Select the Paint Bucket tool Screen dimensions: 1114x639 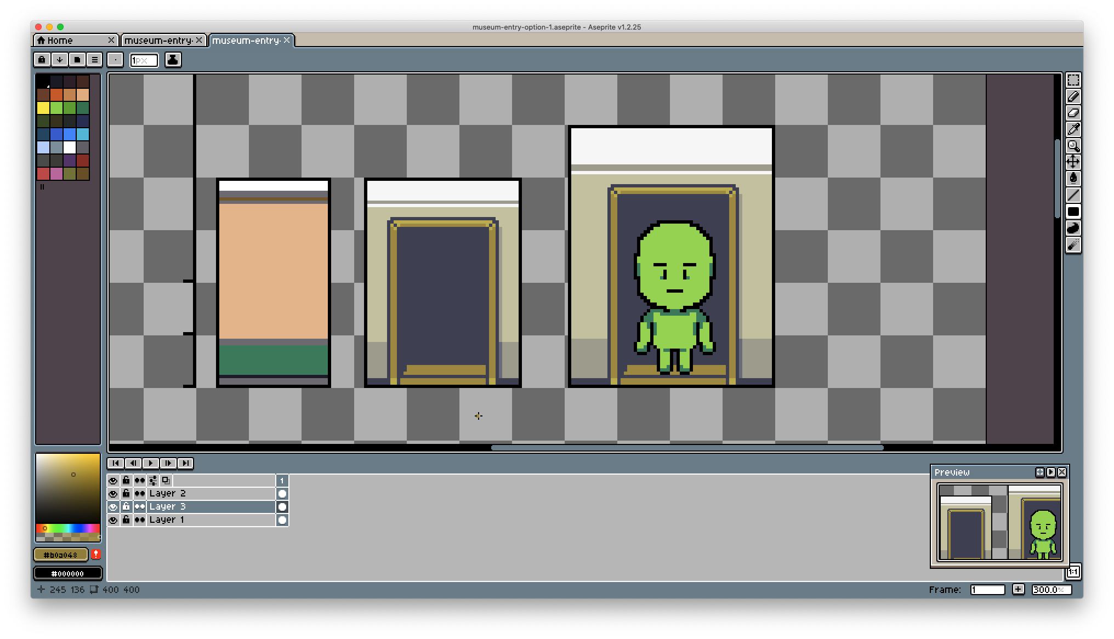click(x=1073, y=179)
